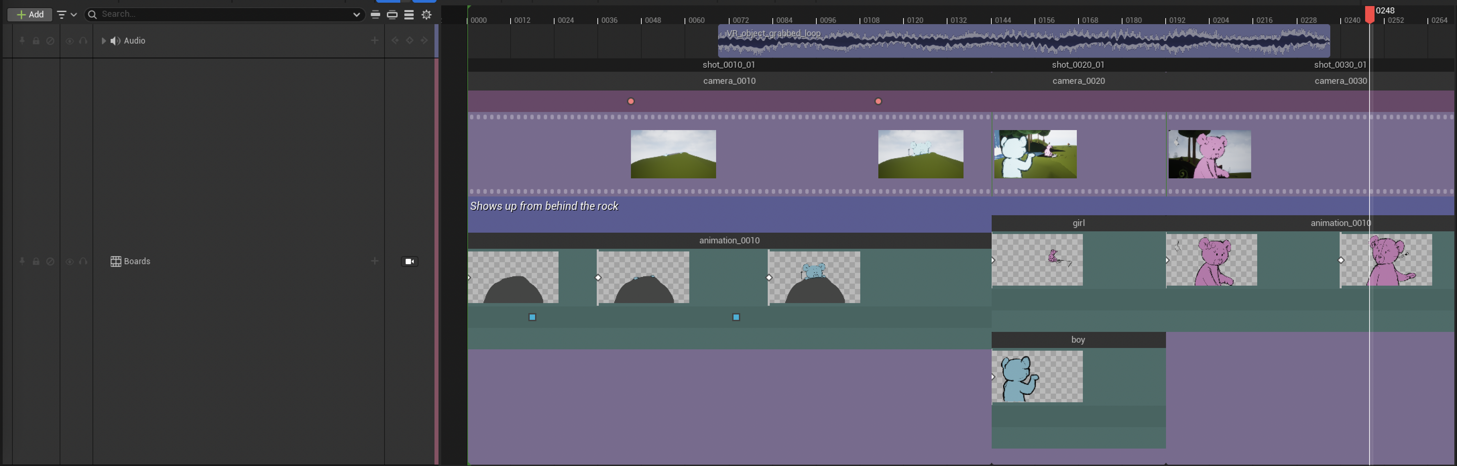Toggle the mute circle icon on Audio
This screenshot has width=1457, height=466.
click(51, 40)
